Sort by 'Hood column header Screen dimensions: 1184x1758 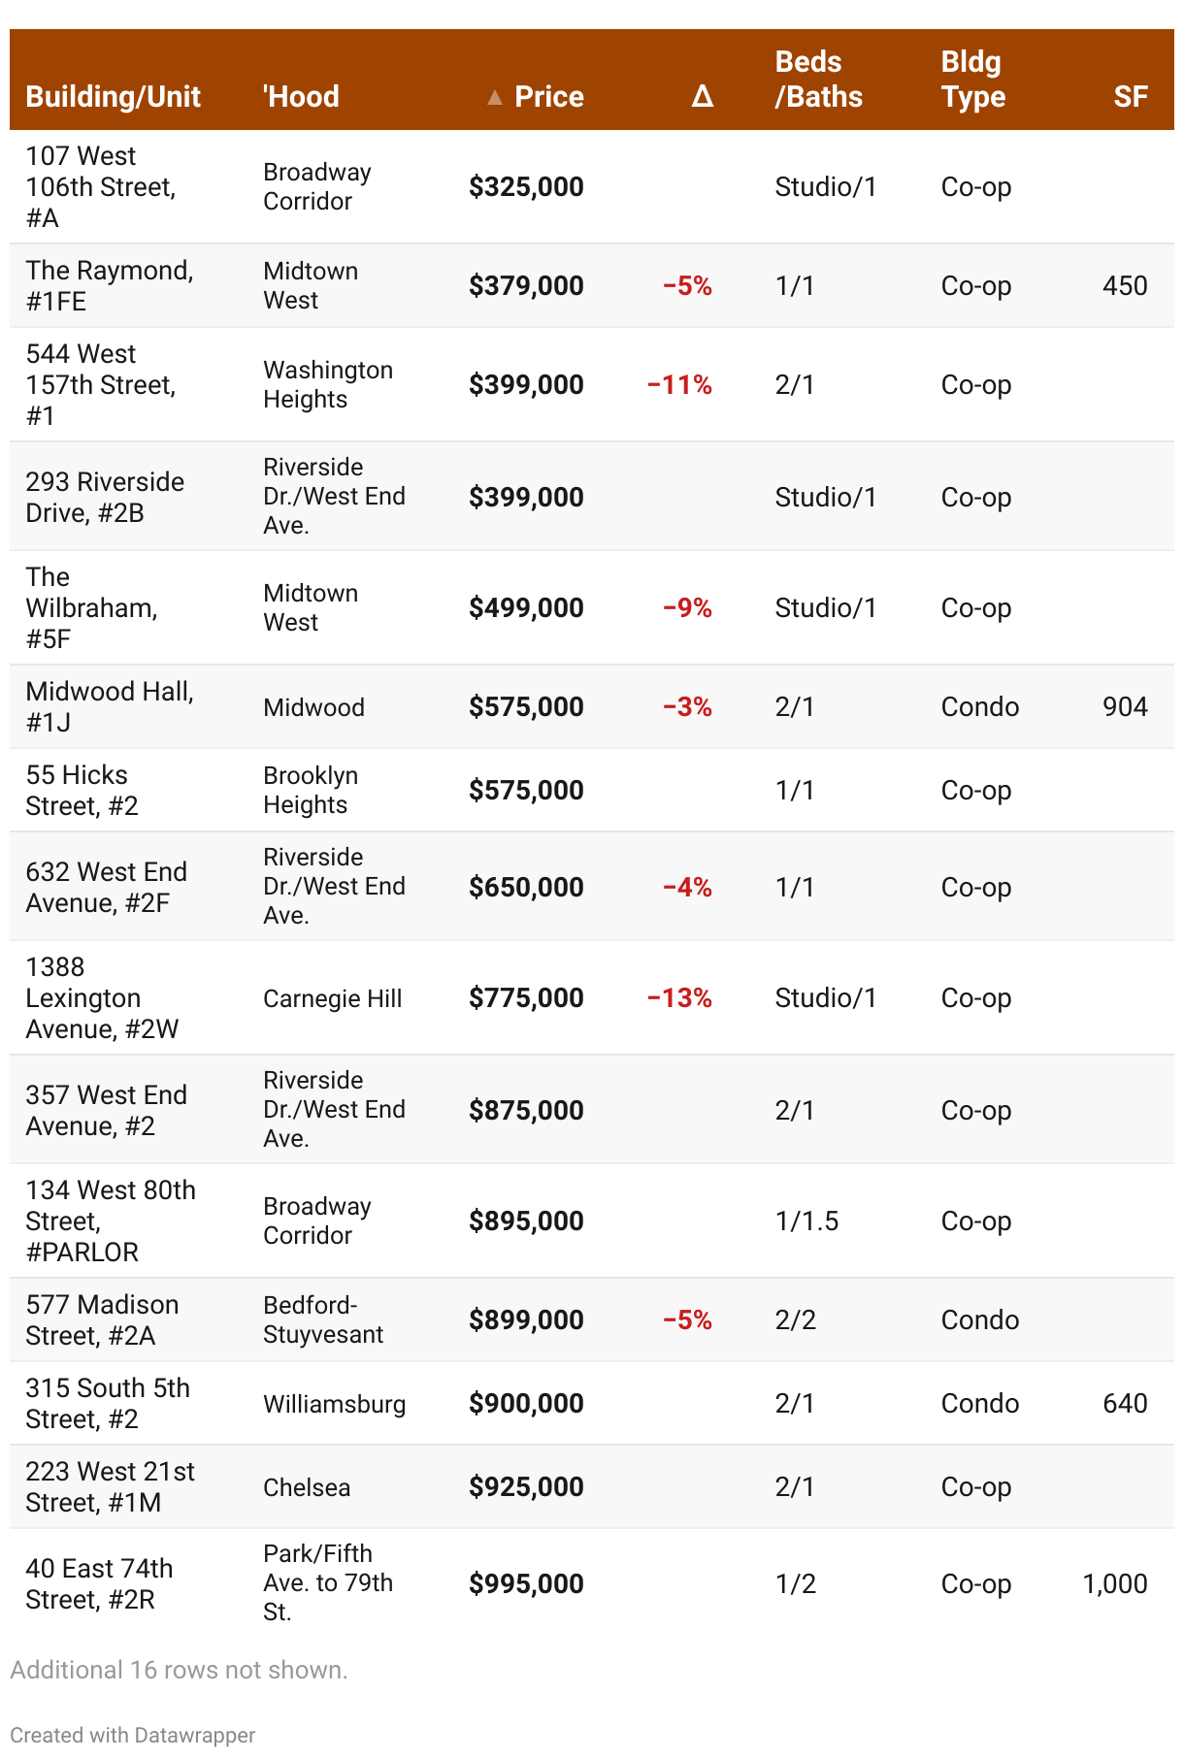(x=301, y=97)
